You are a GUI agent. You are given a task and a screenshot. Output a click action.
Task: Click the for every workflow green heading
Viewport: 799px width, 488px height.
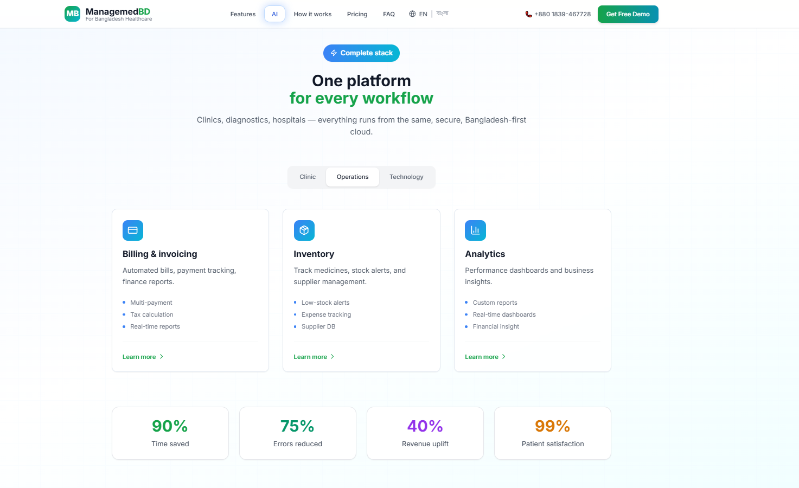coord(361,98)
